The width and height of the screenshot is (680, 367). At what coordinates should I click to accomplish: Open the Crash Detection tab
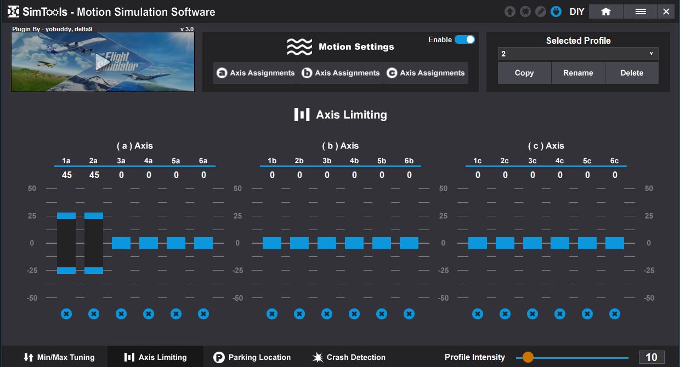(349, 357)
